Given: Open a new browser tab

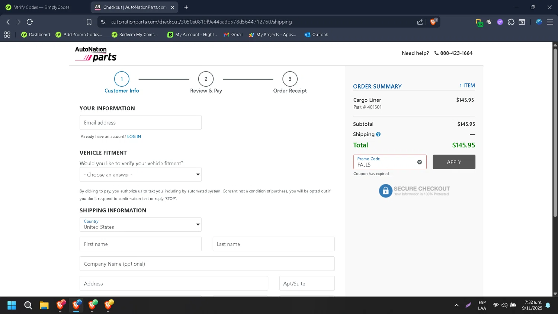Looking at the screenshot, I should [x=186, y=7].
